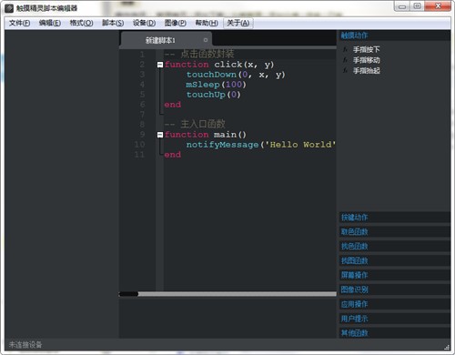Insert the 手指按下 function

click(x=366, y=49)
